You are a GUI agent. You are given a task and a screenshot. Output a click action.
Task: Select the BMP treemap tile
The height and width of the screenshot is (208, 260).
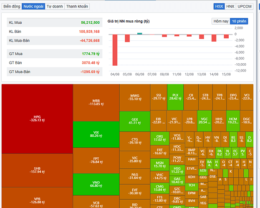point(192,151)
